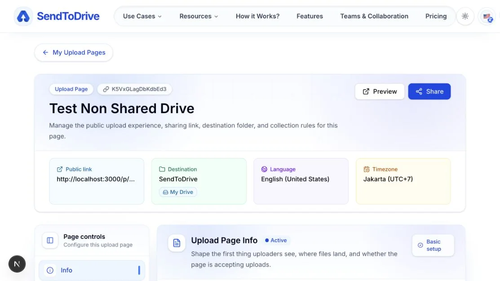Image resolution: width=500 pixels, height=281 pixels.
Task: Open the Features menu item
Action: [x=310, y=16]
